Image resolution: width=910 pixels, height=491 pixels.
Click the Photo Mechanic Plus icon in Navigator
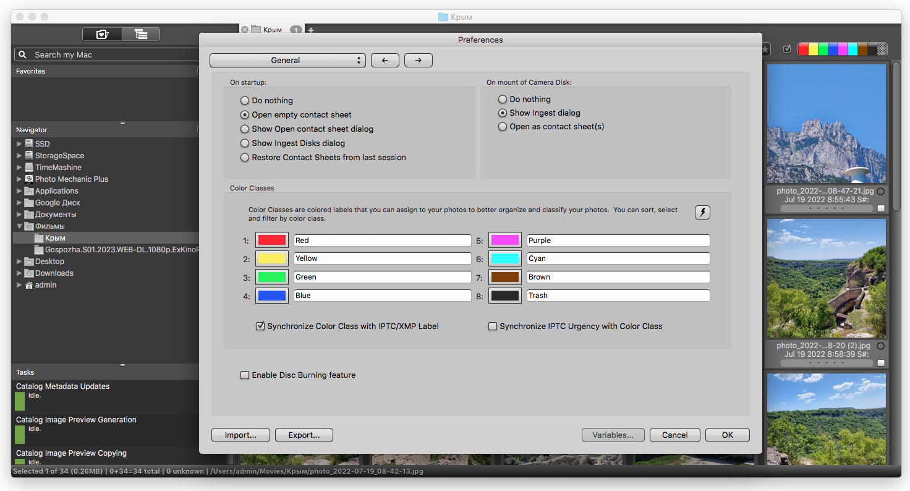(x=29, y=179)
